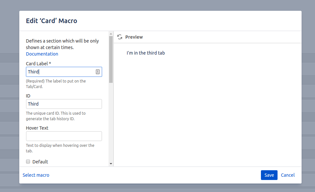Click the scrollbar down arrow
This screenshot has height=192, width=315.
(111, 164)
